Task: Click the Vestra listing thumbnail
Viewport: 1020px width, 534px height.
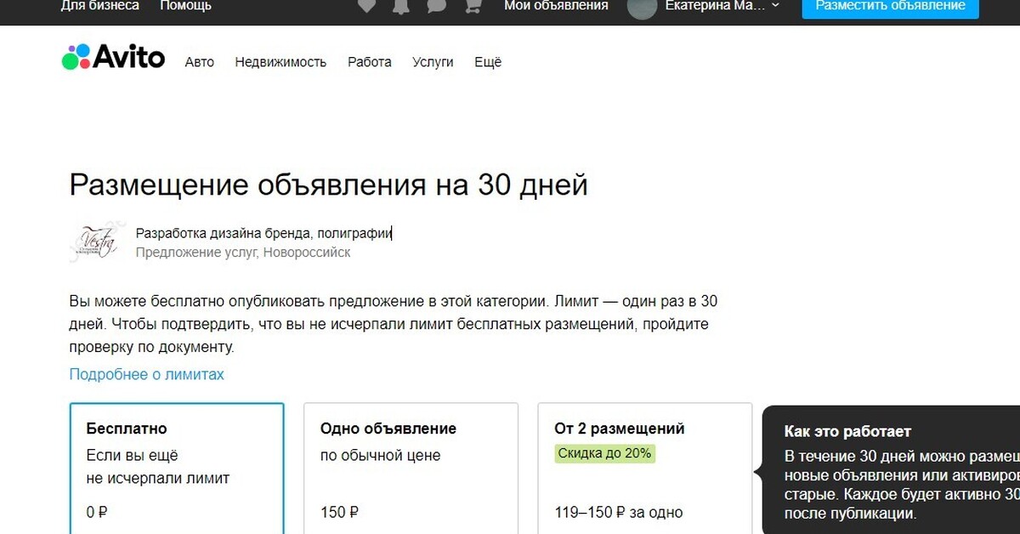Action: (x=97, y=241)
